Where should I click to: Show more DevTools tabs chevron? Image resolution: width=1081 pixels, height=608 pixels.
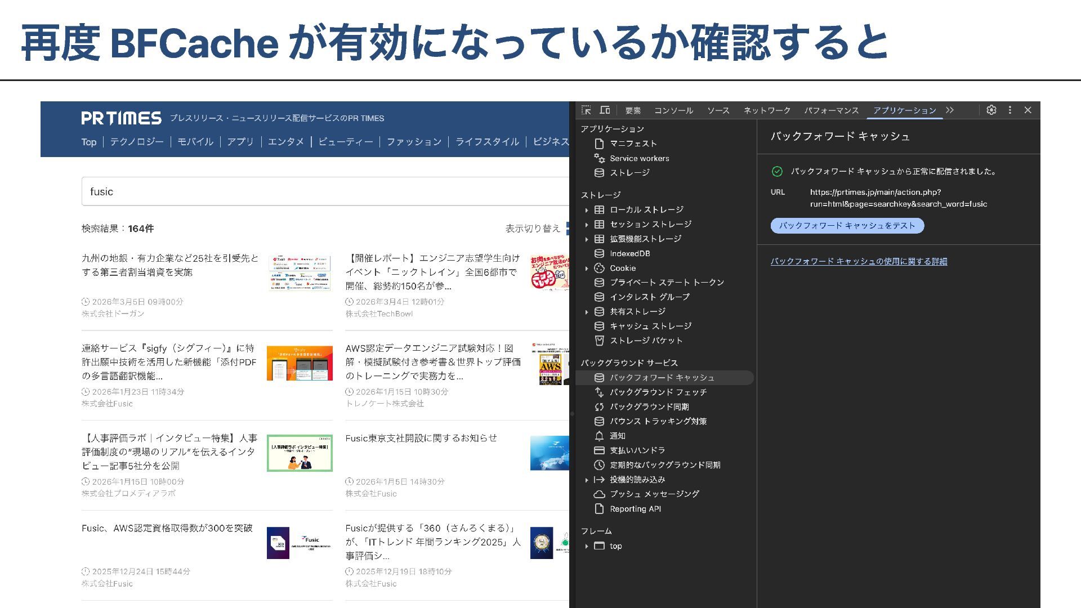(x=950, y=110)
